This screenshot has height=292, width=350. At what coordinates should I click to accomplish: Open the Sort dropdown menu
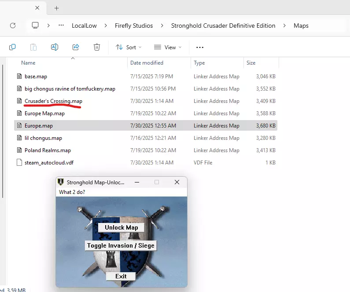click(x=129, y=47)
